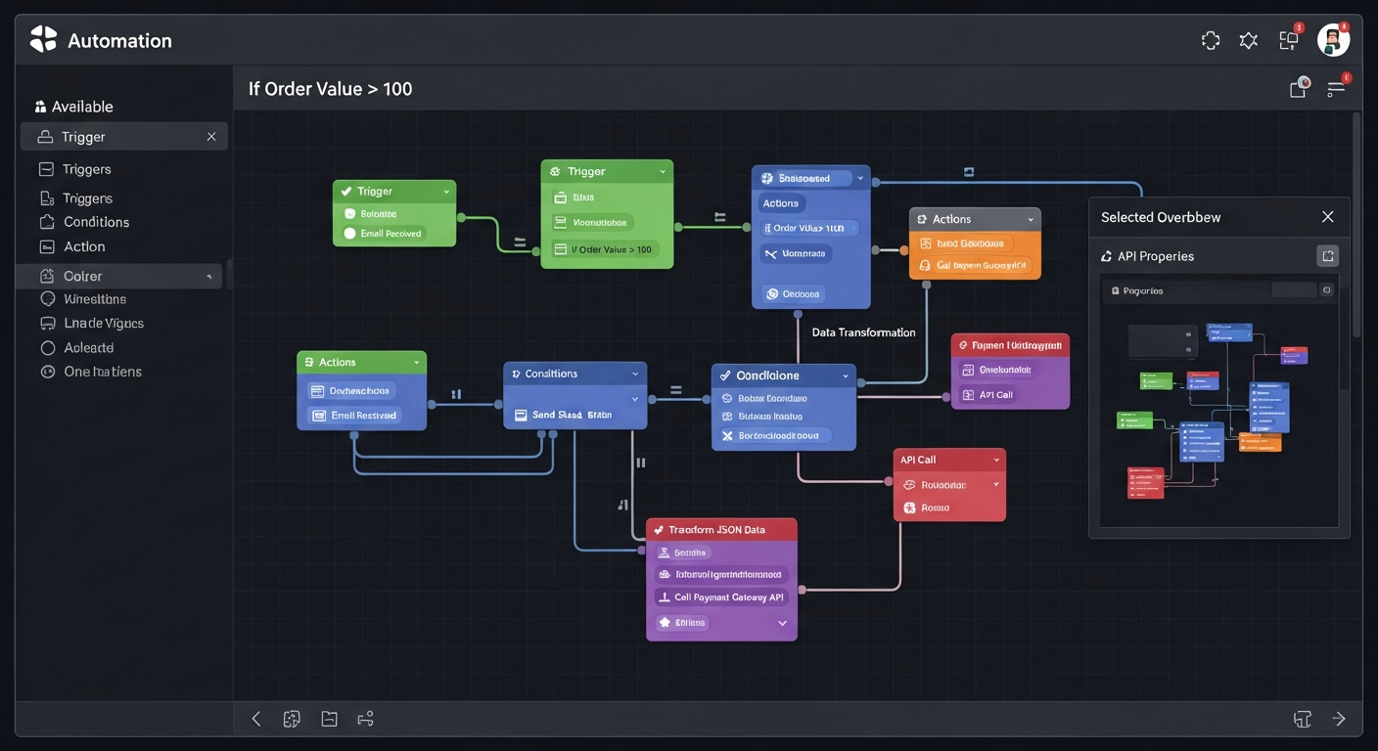Click the If Order Value > 100 condition row
The image size is (1378, 751).
(x=604, y=249)
